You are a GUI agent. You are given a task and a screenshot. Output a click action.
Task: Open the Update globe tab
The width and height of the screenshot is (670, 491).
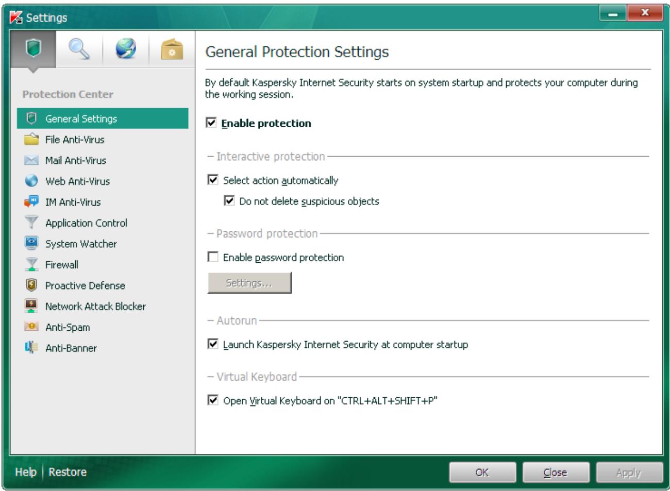pos(126,49)
